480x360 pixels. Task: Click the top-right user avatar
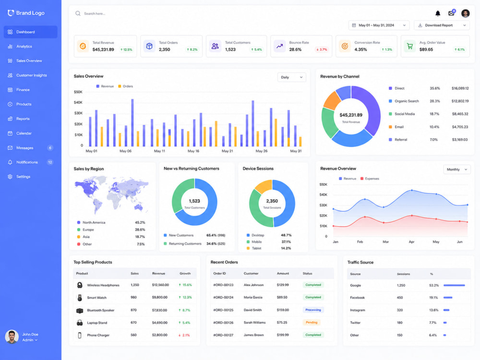pyautogui.click(x=466, y=13)
